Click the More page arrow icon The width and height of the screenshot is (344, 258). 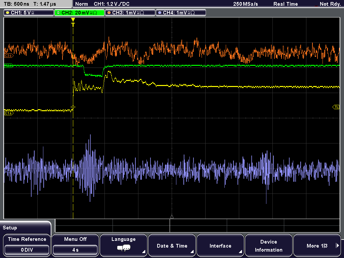tap(337, 246)
